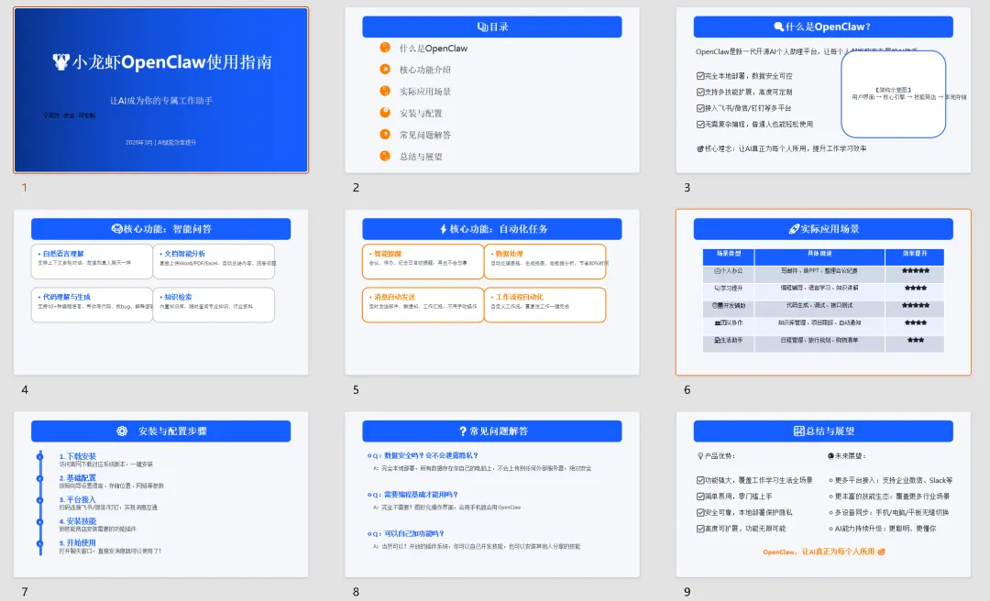
Task: Click the icon before 核心功能: 智能问答
Action: coord(116,229)
